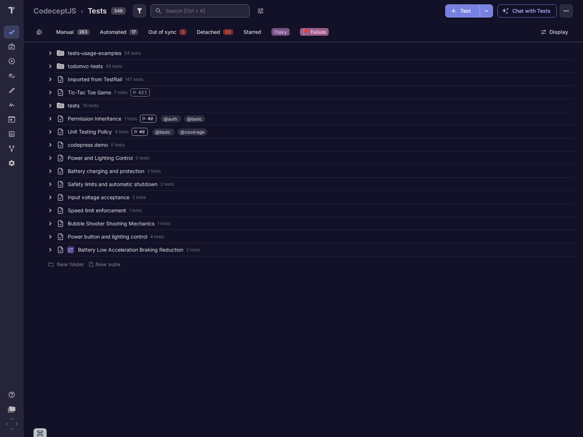
Task: Click the Display options button
Action: tap(554, 32)
